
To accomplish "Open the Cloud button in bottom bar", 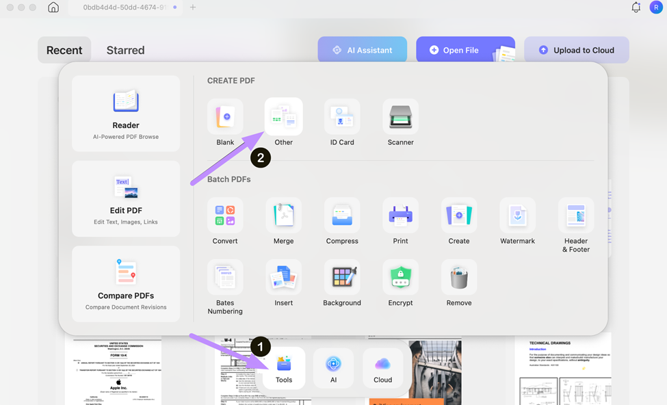I will click(x=383, y=369).
